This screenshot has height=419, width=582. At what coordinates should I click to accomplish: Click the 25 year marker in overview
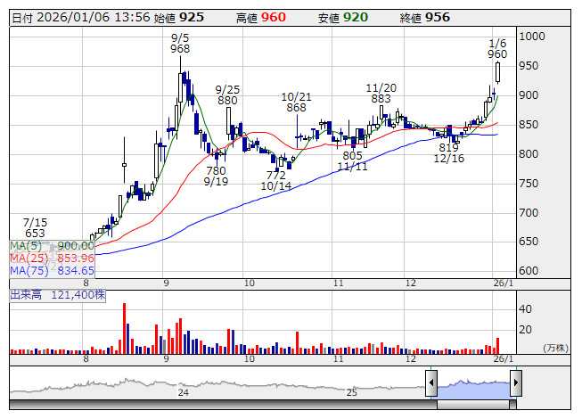click(x=351, y=392)
